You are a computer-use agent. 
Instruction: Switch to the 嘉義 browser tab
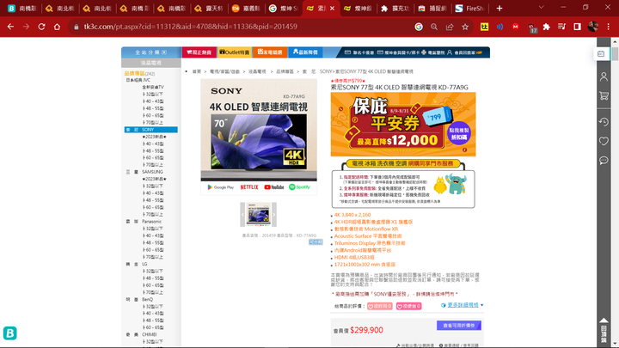246,9
